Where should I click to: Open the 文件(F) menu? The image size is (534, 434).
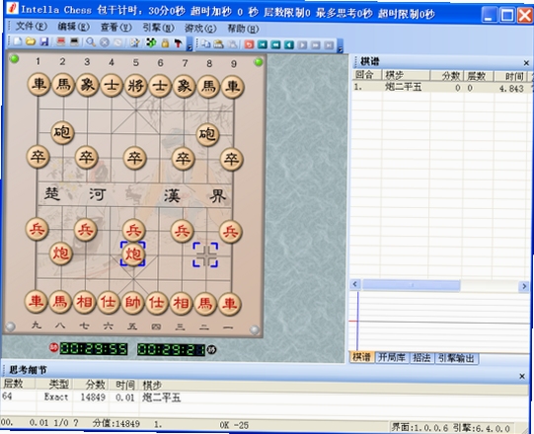(32, 27)
